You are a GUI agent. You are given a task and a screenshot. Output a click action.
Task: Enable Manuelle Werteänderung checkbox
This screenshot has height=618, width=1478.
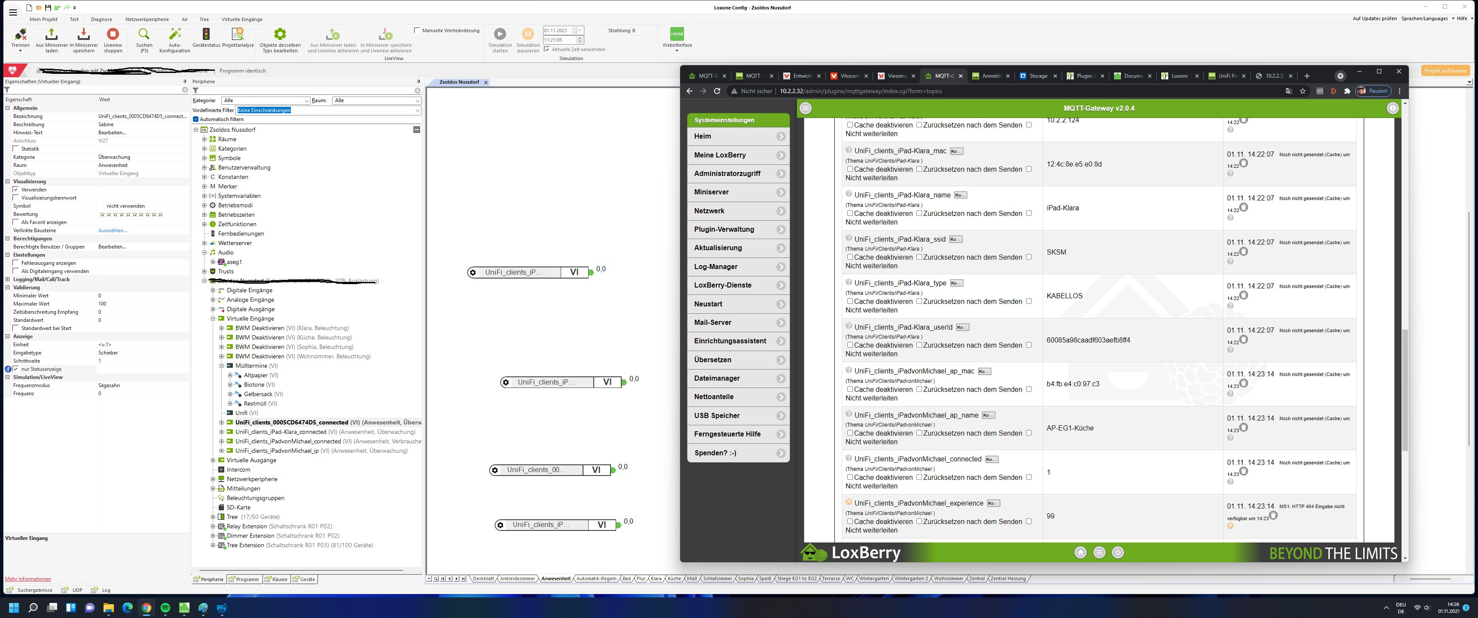(417, 30)
